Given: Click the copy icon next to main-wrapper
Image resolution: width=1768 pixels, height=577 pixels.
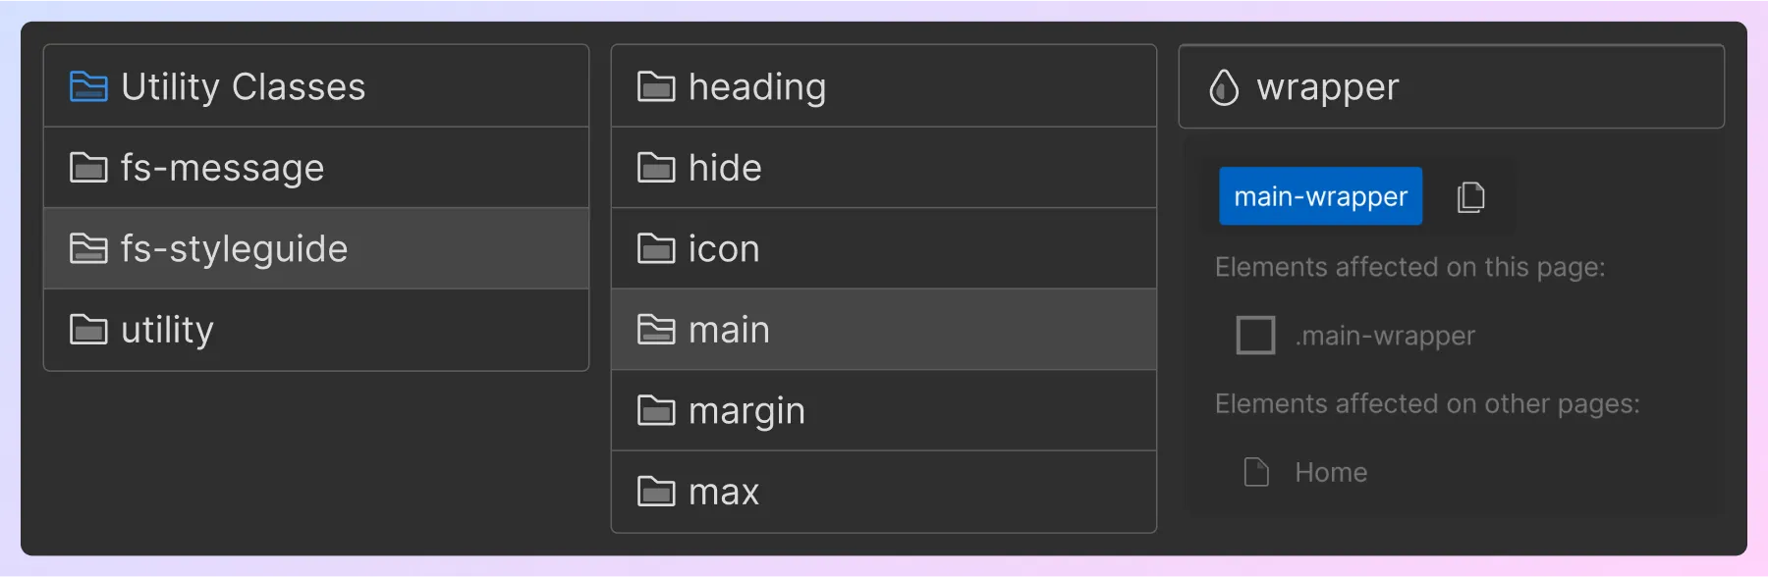Looking at the screenshot, I should point(1469,195).
